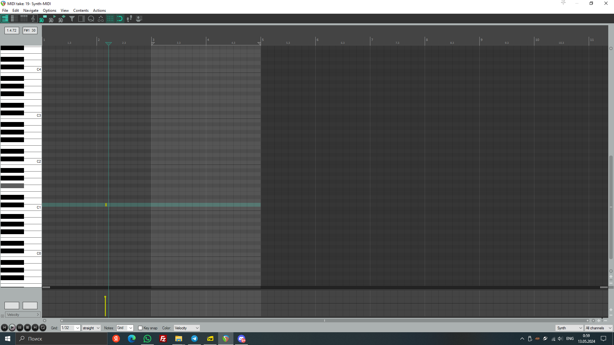Open the File menu
614x345 pixels.
click(x=5, y=11)
